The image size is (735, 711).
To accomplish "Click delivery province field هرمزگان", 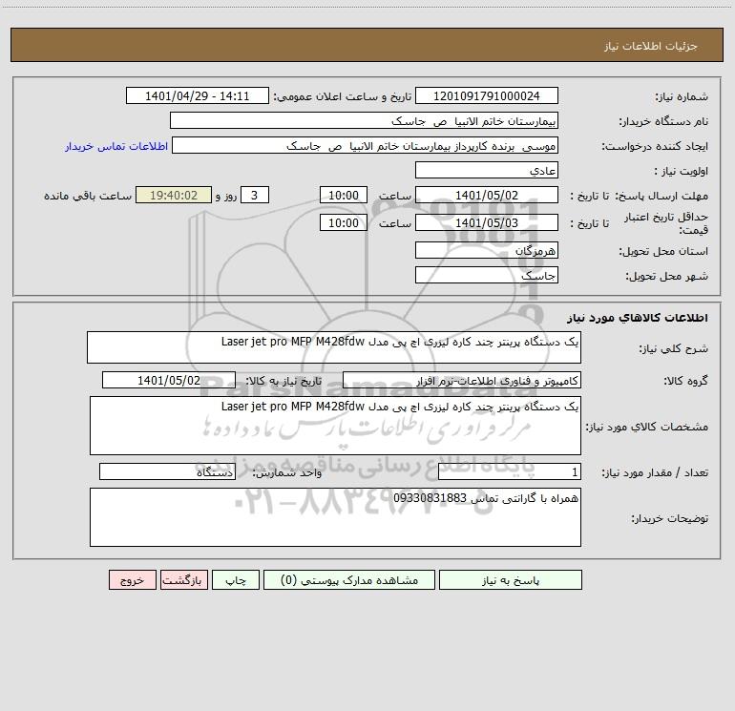I will click(487, 250).
